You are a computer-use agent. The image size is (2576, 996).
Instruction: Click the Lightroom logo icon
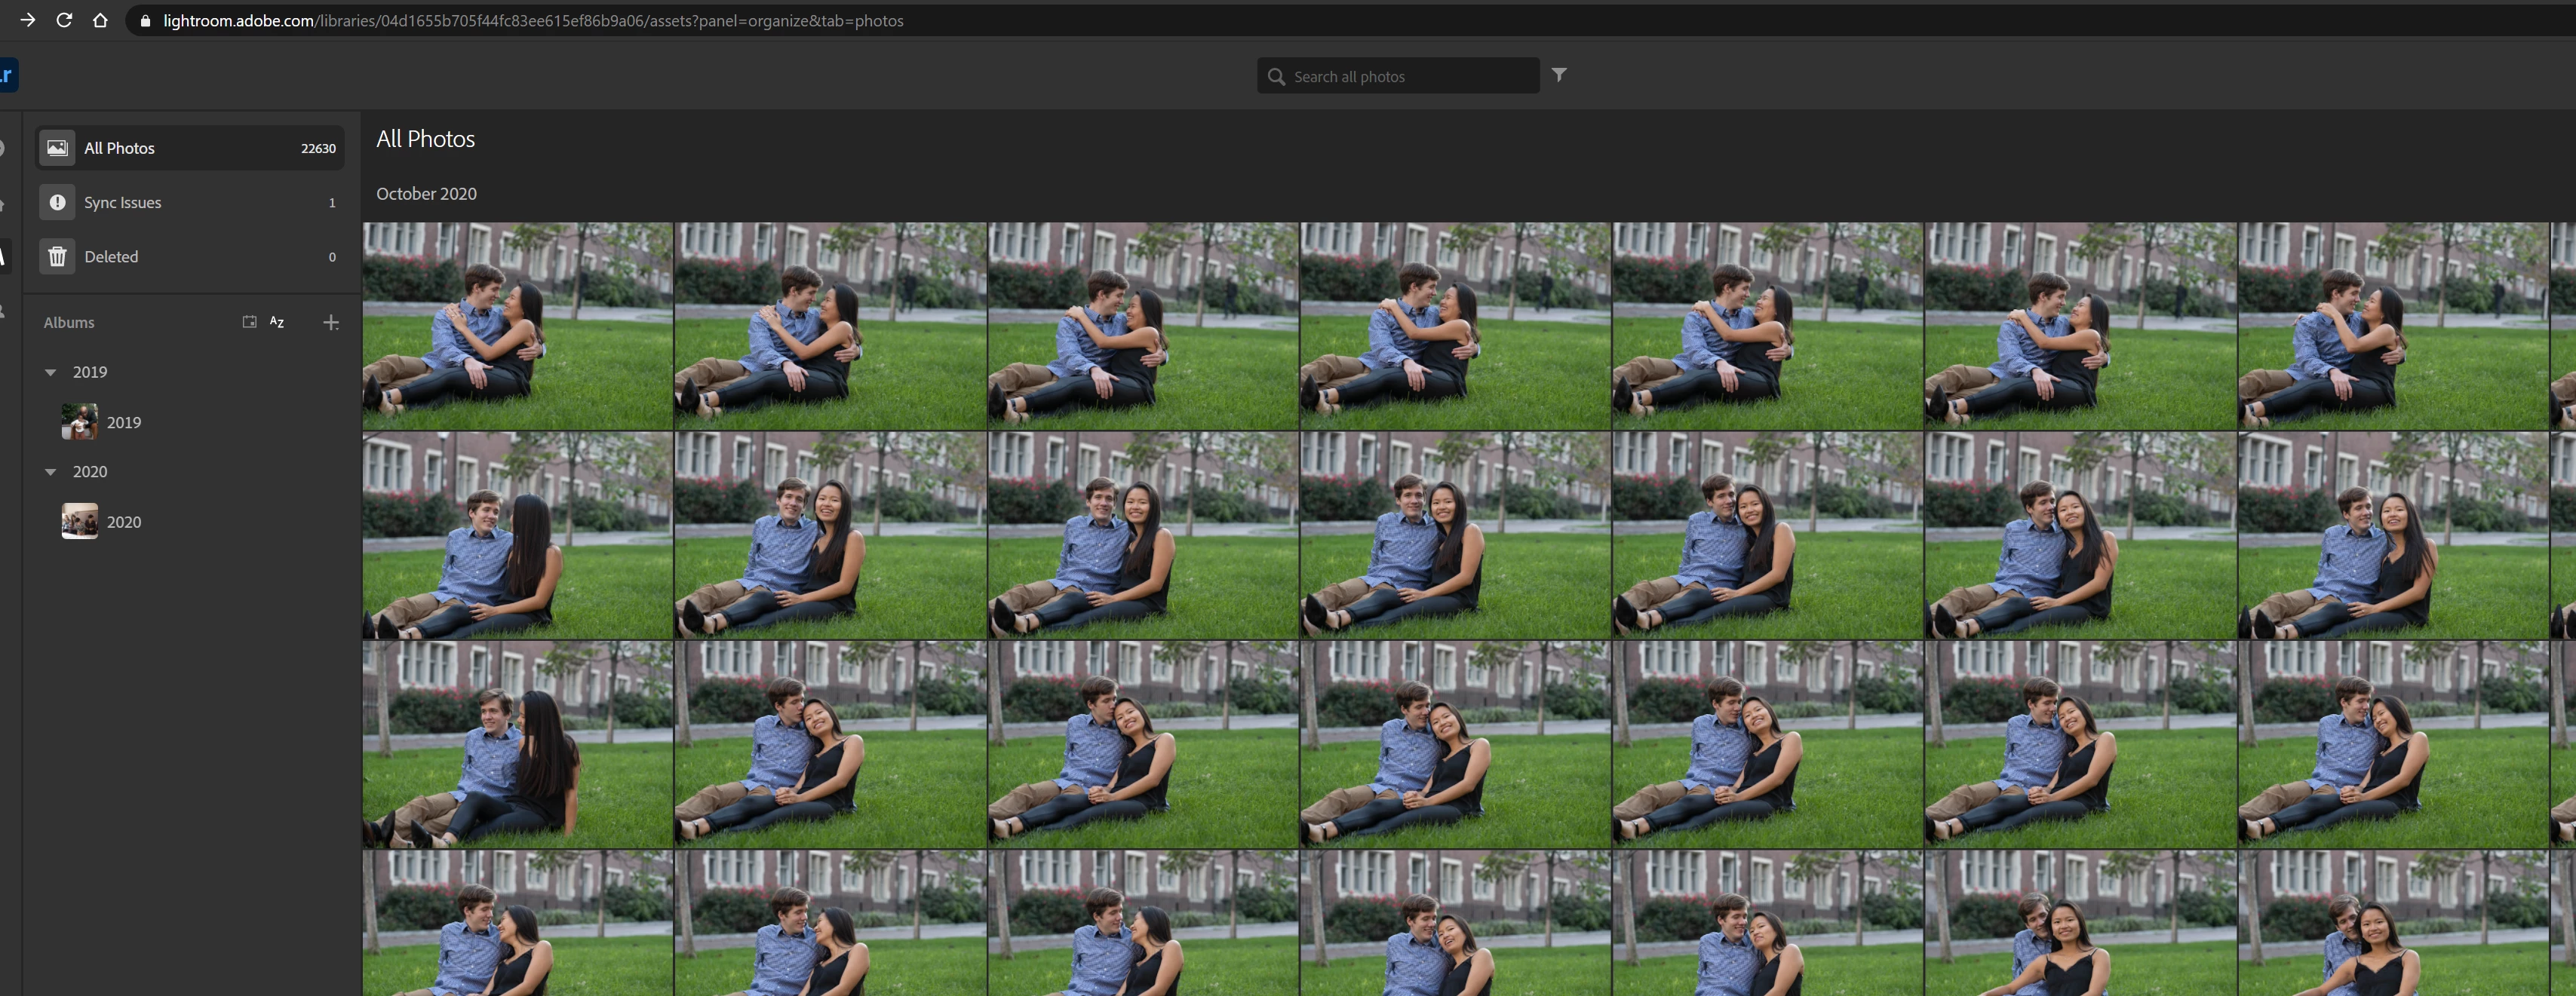[x=8, y=75]
